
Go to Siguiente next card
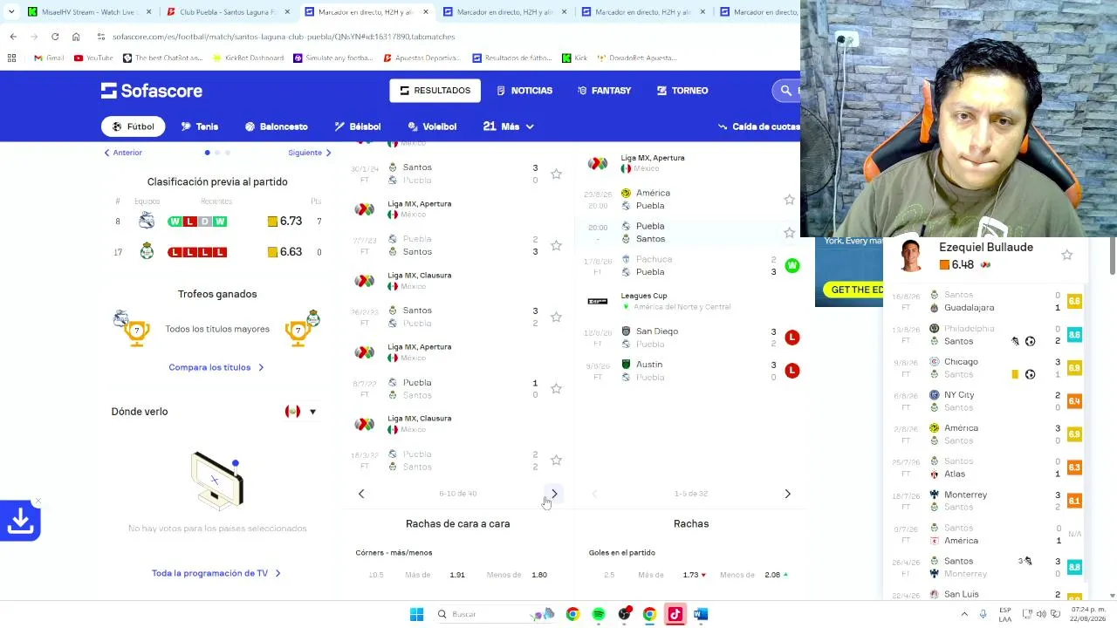(x=310, y=153)
